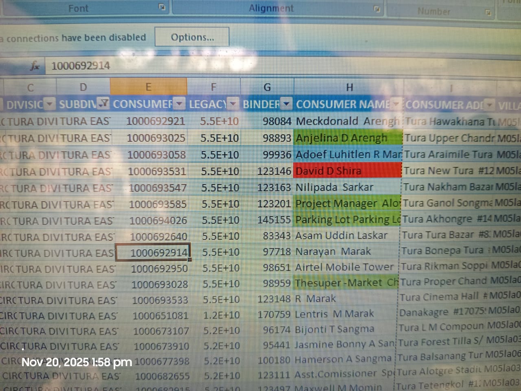
Task: Open the LEGACY column filter dropdown
Action: [233, 104]
